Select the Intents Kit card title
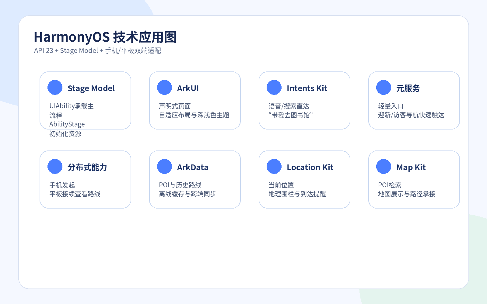 (307, 88)
